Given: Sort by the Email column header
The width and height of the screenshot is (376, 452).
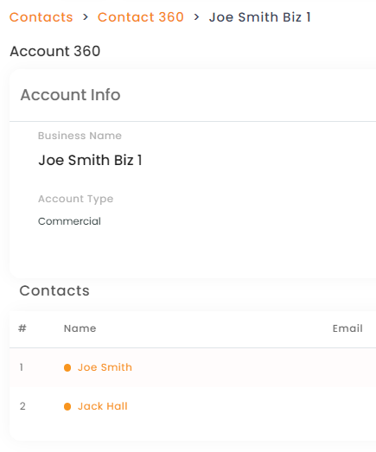Looking at the screenshot, I should (x=347, y=328).
